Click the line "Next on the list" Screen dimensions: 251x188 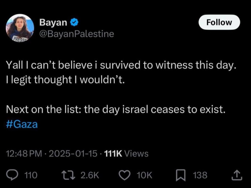pos(116,110)
